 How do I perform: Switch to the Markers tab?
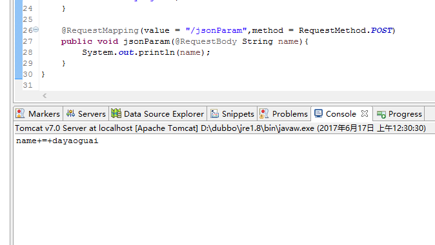tap(38, 113)
